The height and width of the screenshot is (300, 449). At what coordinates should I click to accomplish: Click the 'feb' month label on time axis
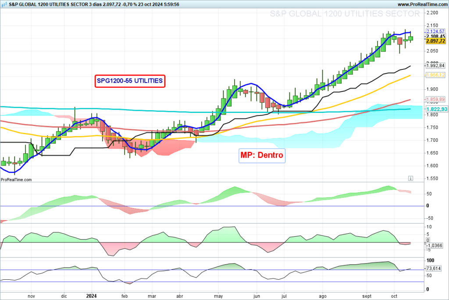pos(125,296)
